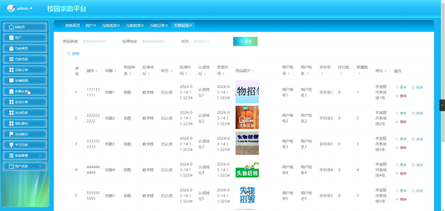The height and width of the screenshot is (211, 445).
Task: Open 活动分类 in the sidebar
Action: point(25,102)
